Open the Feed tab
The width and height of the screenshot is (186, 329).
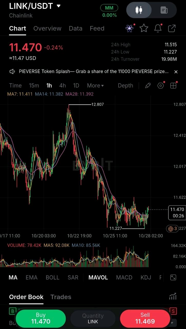[97, 29]
